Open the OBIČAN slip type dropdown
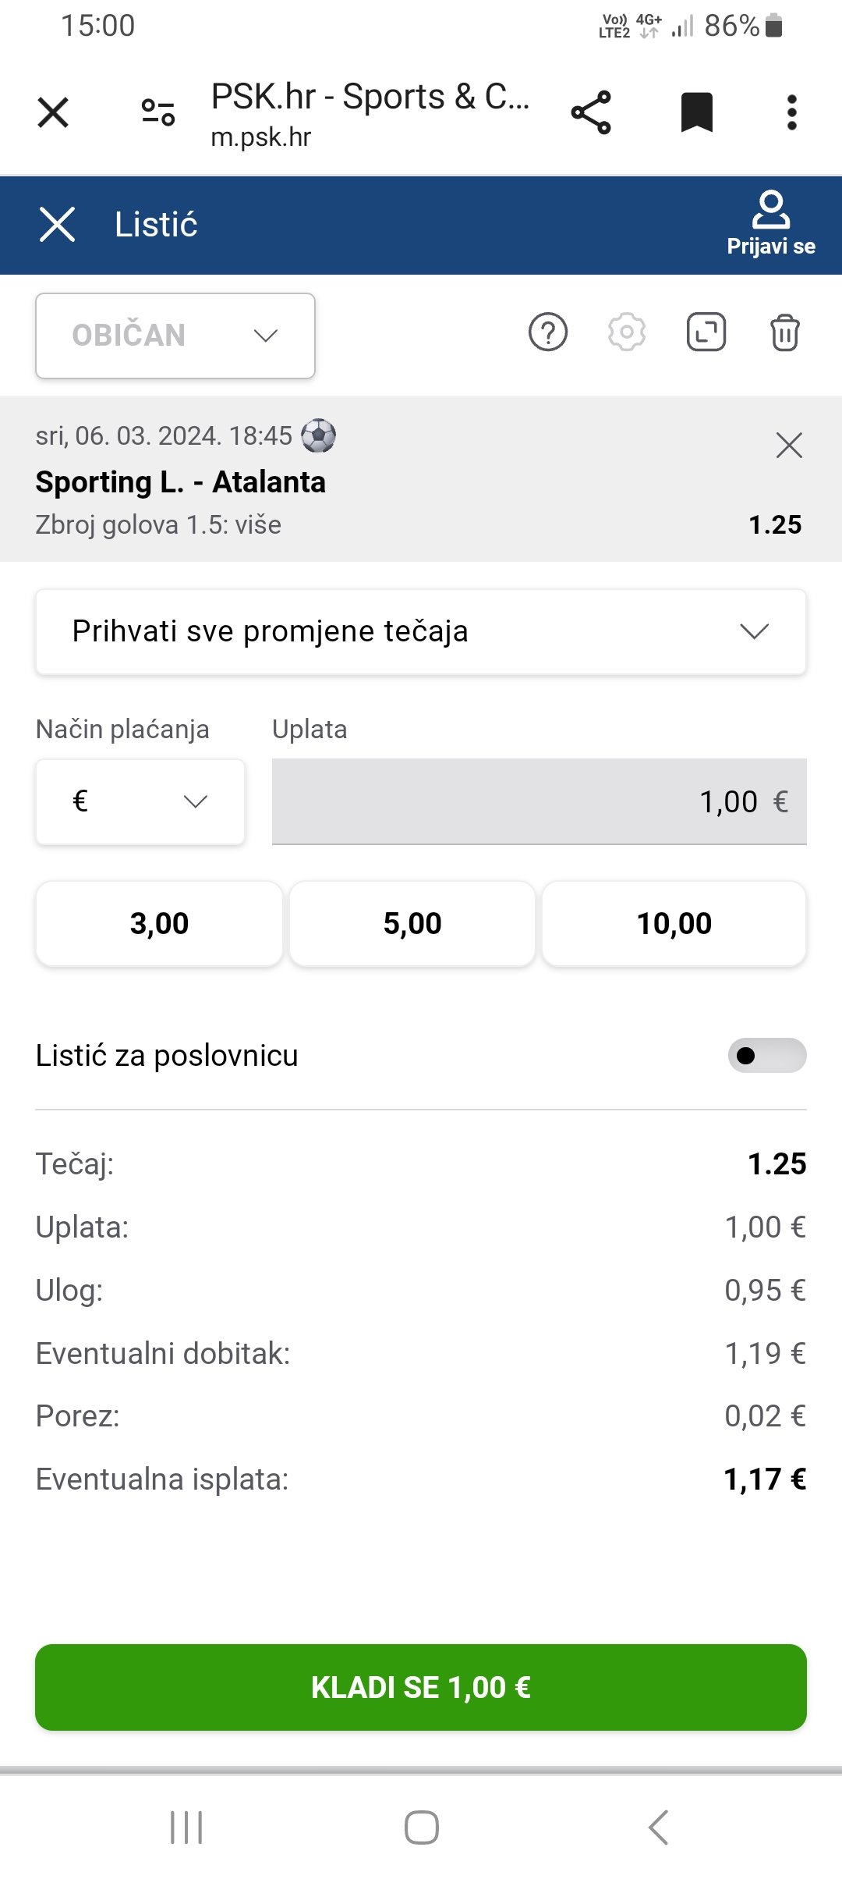842x1879 pixels. click(x=175, y=336)
